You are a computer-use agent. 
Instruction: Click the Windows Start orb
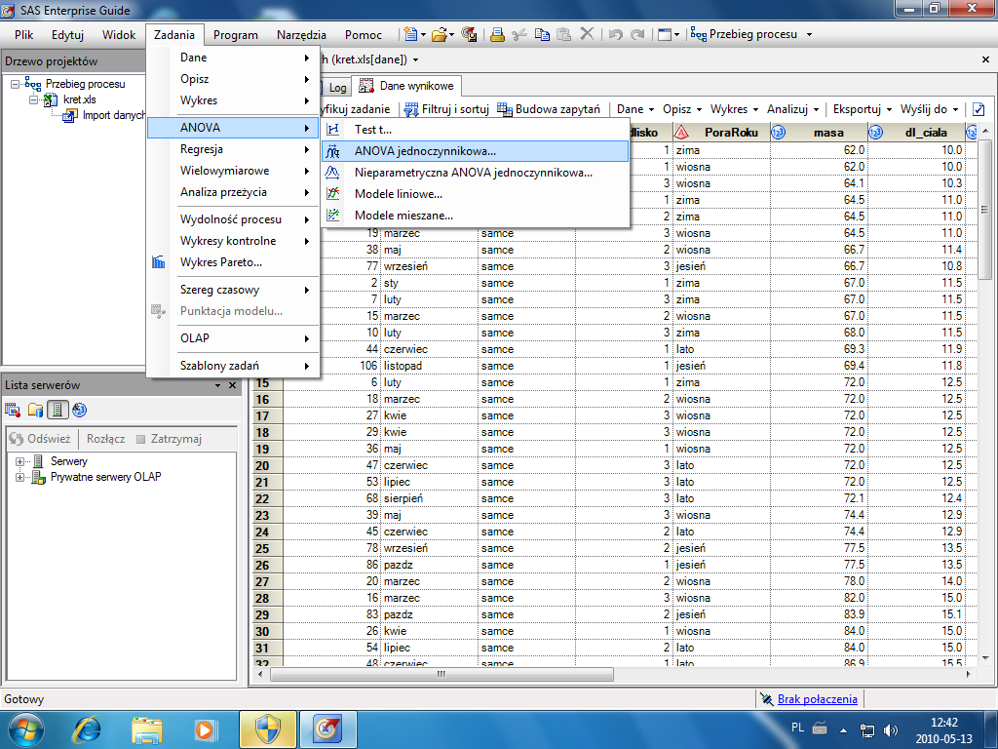pyautogui.click(x=26, y=729)
